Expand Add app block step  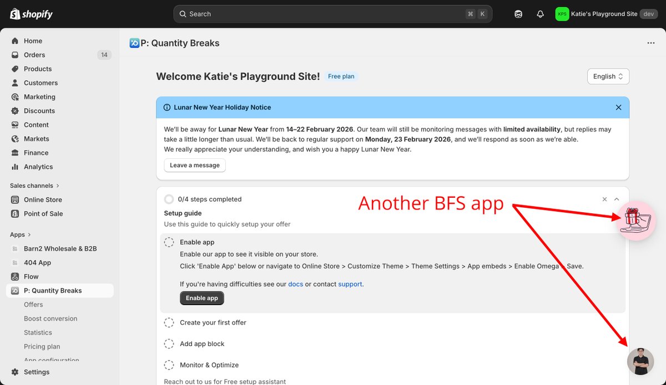(202, 344)
